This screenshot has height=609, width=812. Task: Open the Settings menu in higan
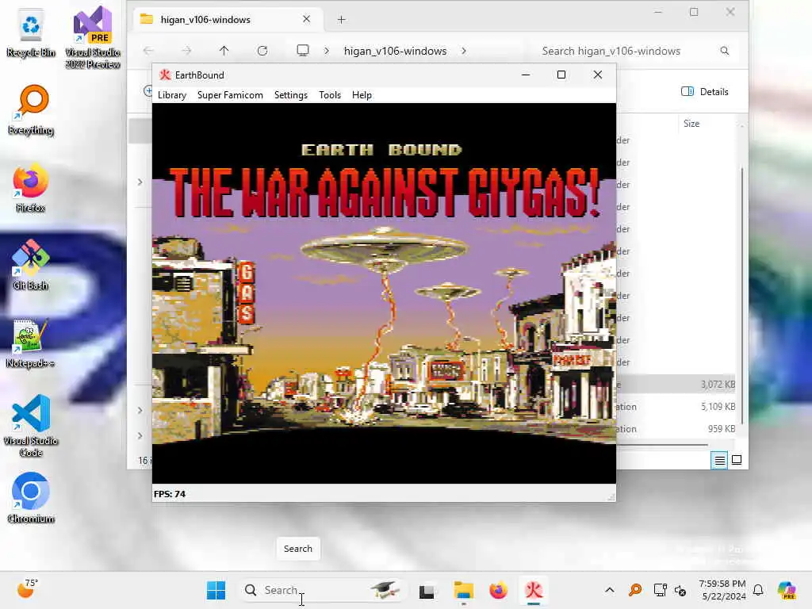(x=290, y=95)
